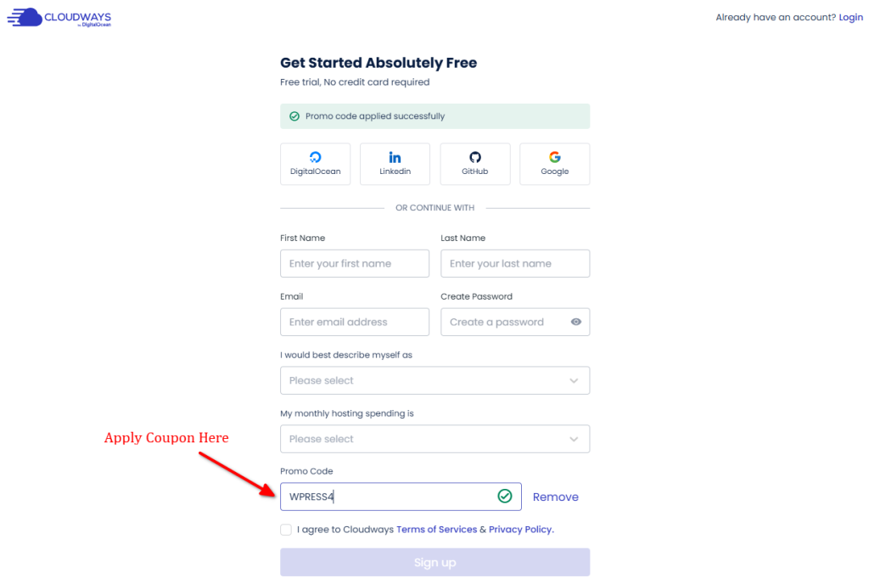Viewport: 869px width, 584px height.
Task: Sign up with DigitalOcean icon
Action: tap(315, 157)
